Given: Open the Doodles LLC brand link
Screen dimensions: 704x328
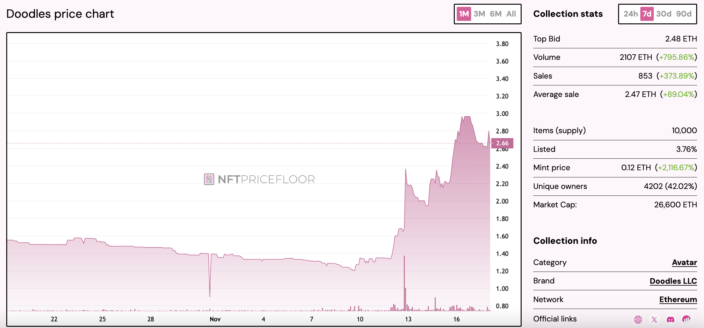Looking at the screenshot, I should click(x=673, y=281).
